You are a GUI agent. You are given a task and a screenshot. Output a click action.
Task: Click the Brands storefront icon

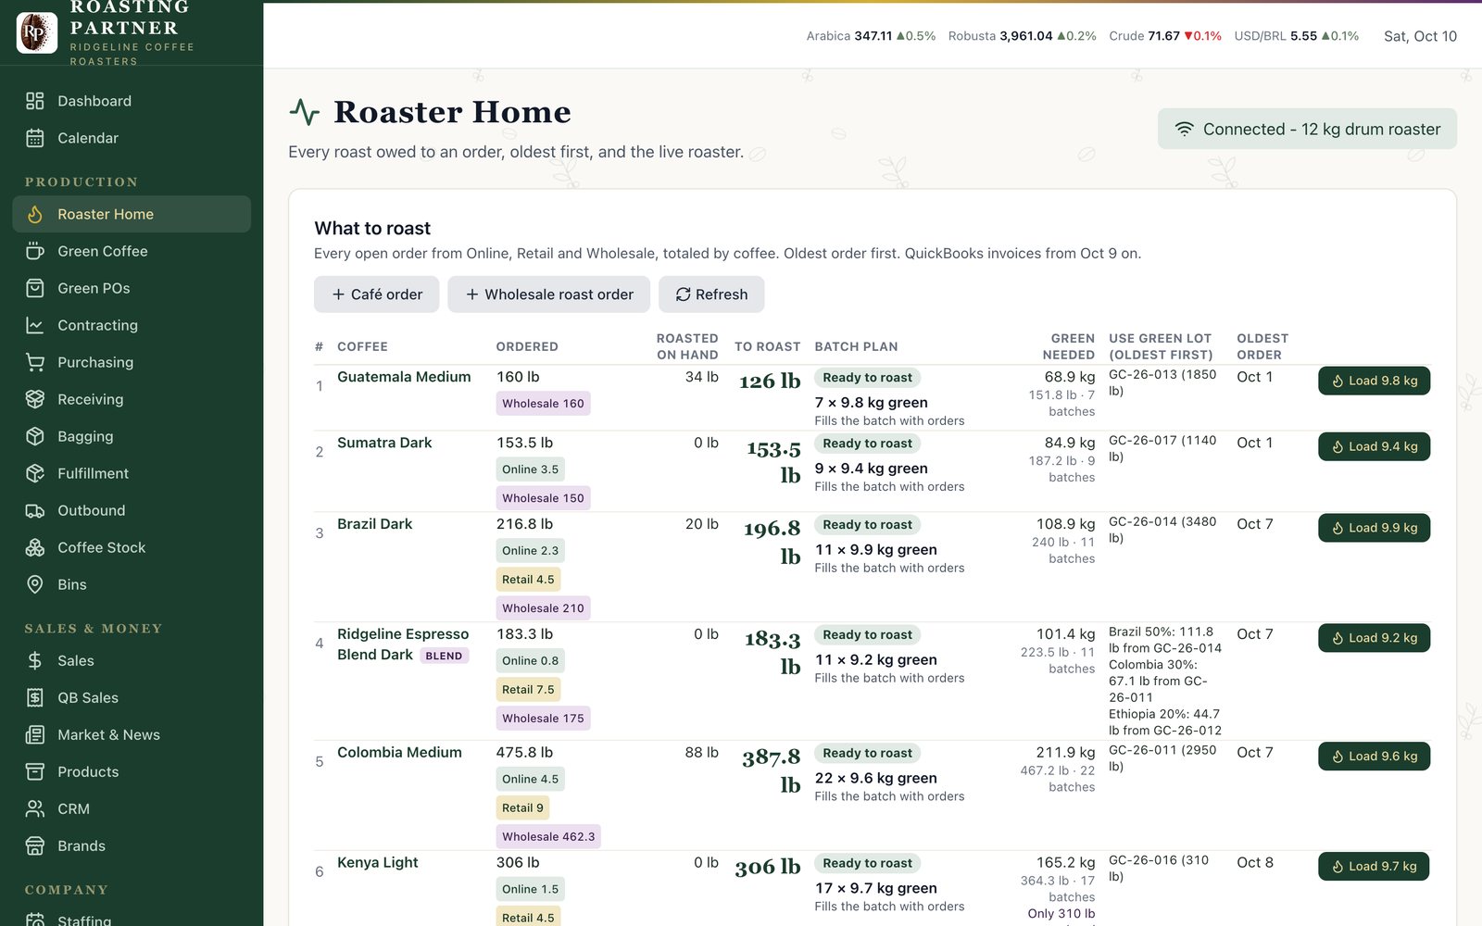[x=35, y=845]
